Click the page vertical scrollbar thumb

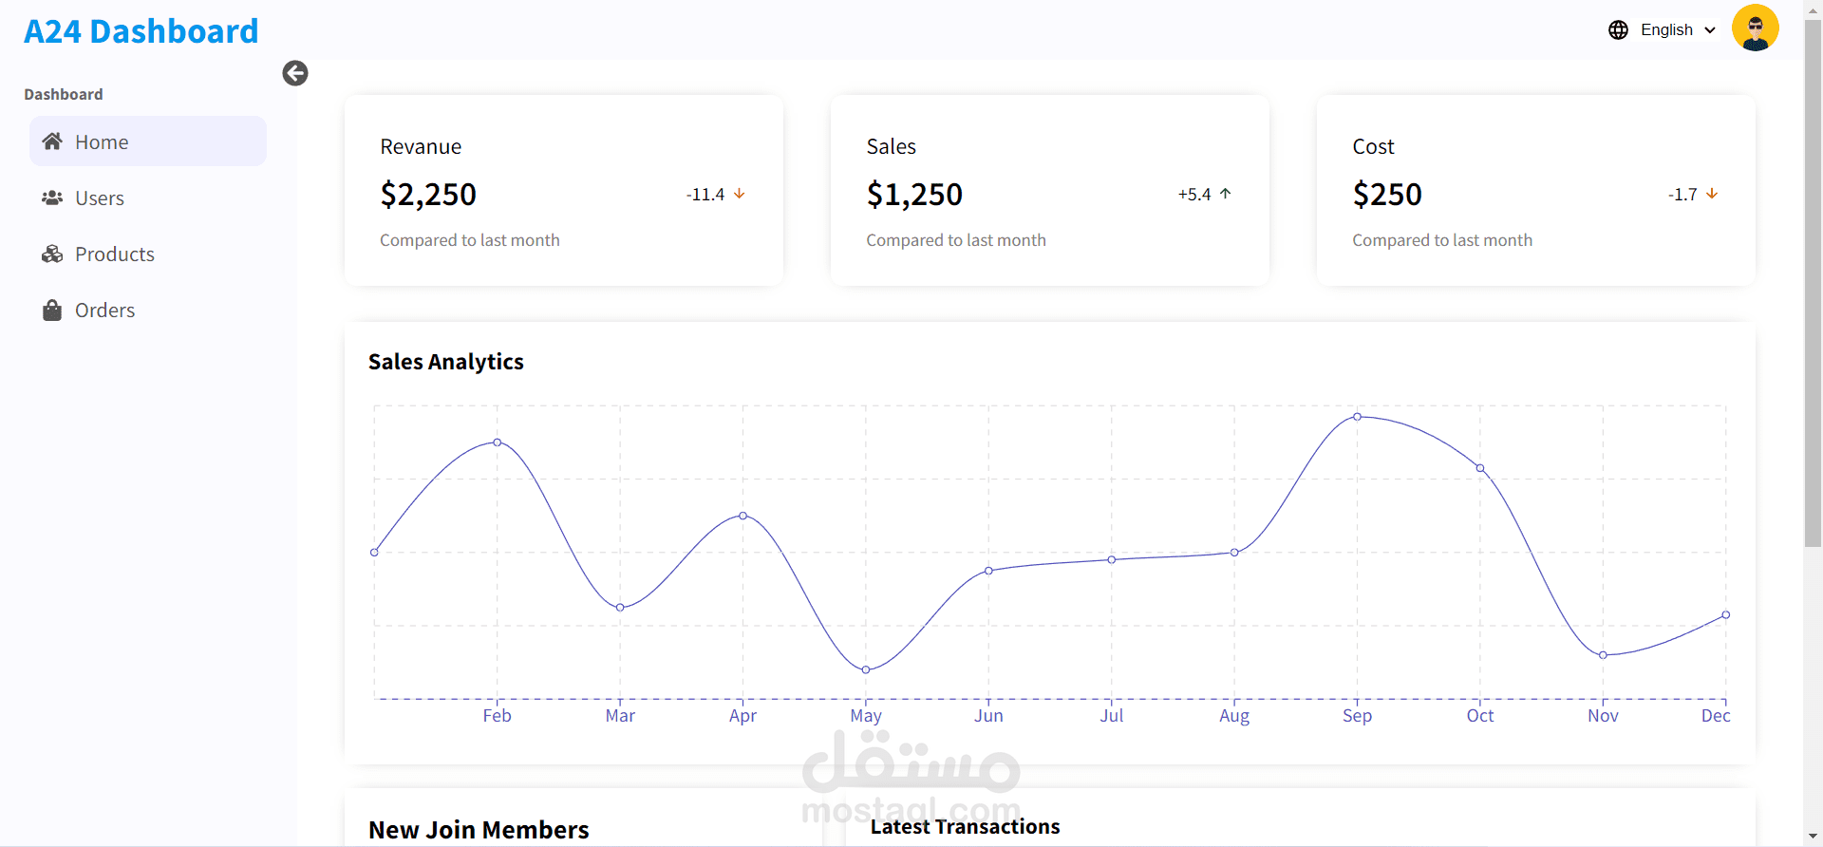pyautogui.click(x=1814, y=282)
